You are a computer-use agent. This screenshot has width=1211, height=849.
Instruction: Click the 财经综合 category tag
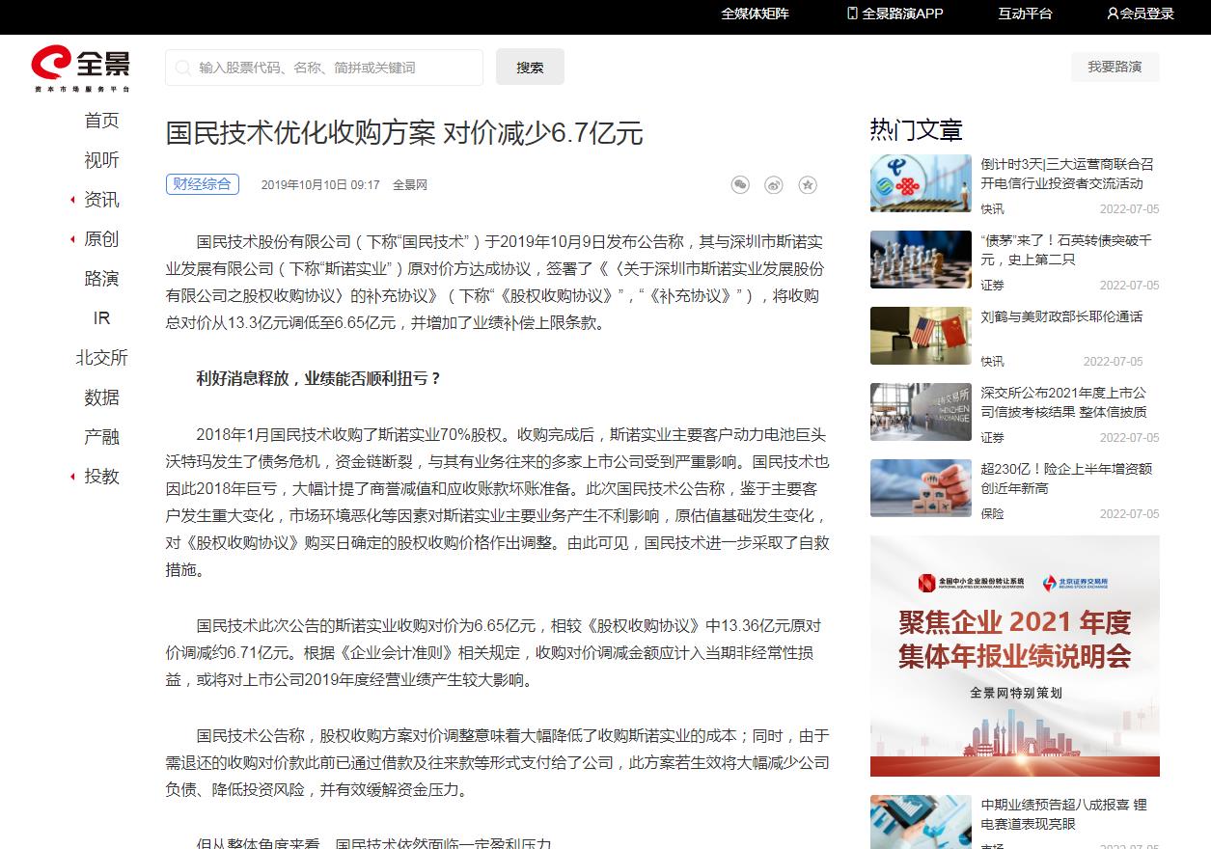[x=202, y=184]
